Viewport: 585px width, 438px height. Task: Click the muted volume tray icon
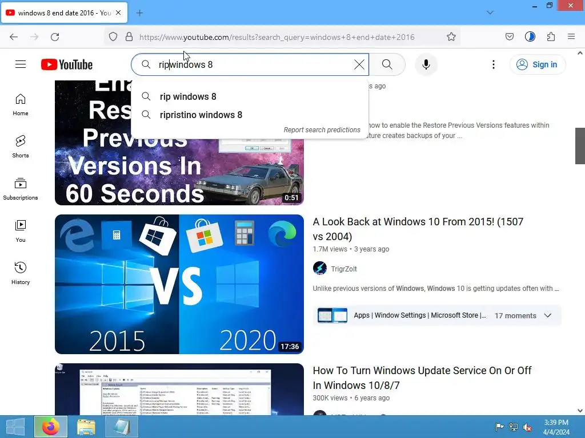point(527,427)
